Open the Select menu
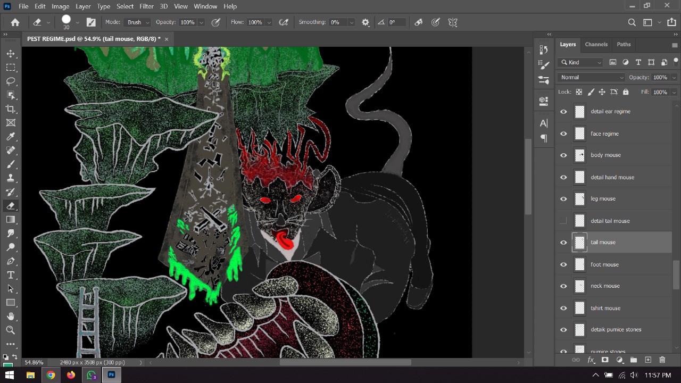This screenshot has width=681, height=383. pyautogui.click(x=125, y=6)
